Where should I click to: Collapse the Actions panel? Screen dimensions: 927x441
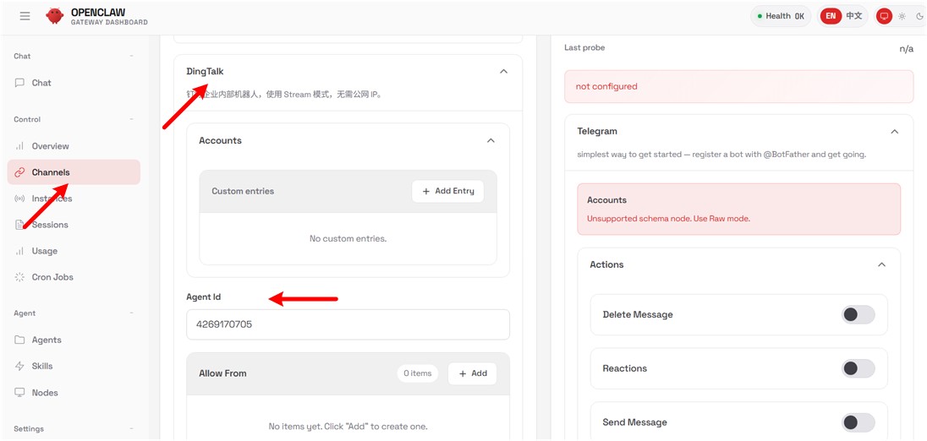click(881, 265)
